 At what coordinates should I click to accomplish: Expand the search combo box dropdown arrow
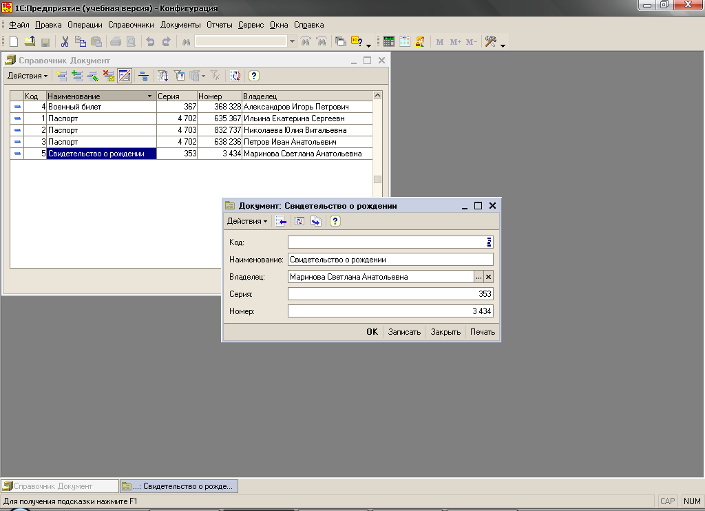(x=293, y=41)
